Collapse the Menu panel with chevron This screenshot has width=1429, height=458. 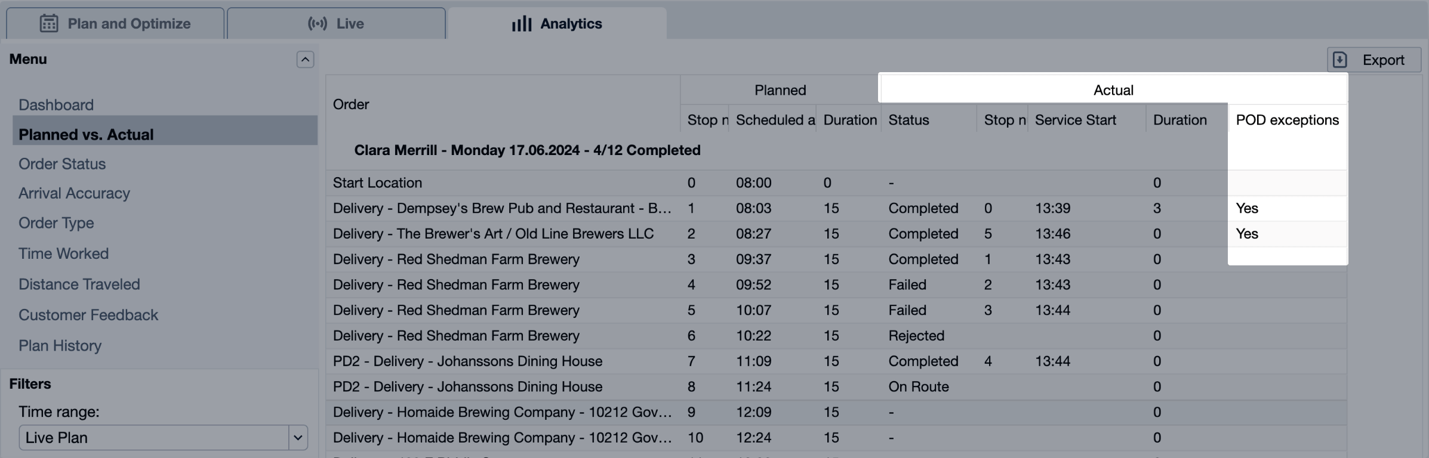coord(305,60)
